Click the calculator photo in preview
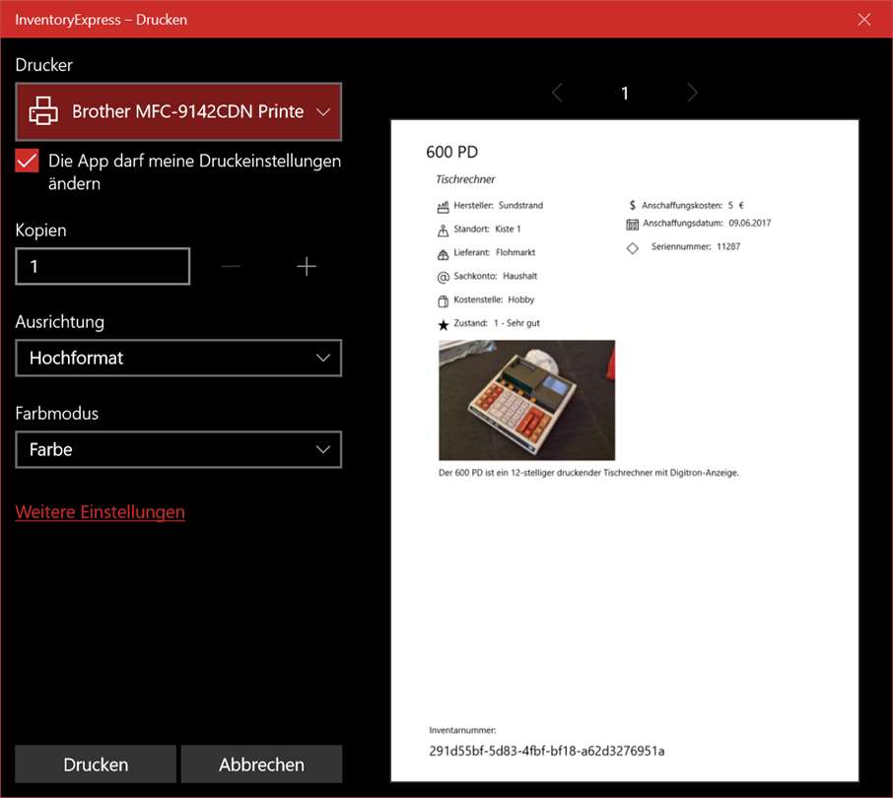This screenshot has width=893, height=798. click(526, 400)
